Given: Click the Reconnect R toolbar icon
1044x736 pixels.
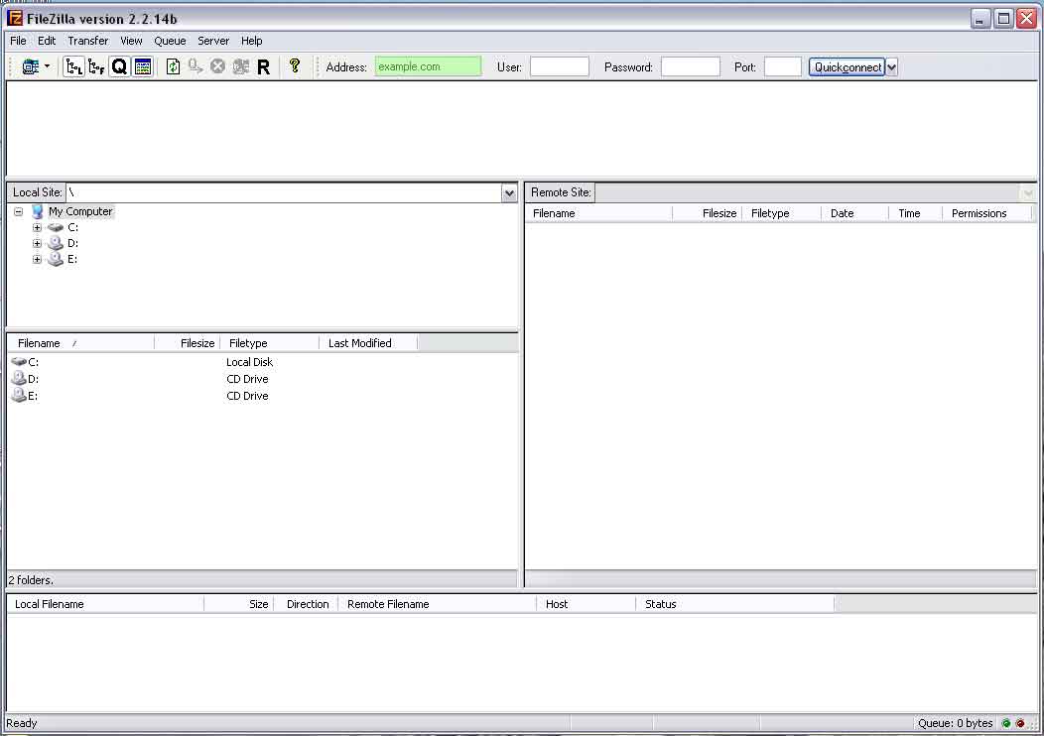Looking at the screenshot, I should click(x=264, y=66).
